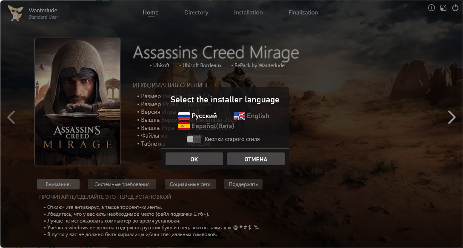Select the English UK-US flag icon
The image size is (463, 248).
tap(239, 116)
